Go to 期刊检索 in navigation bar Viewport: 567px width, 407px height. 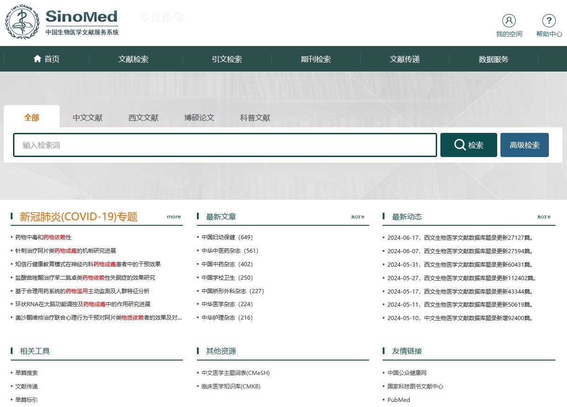pyautogui.click(x=316, y=59)
